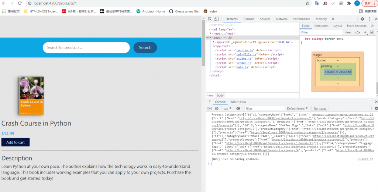378x192 pixels.
Task: Click the console Filter input
Action: click(265, 109)
